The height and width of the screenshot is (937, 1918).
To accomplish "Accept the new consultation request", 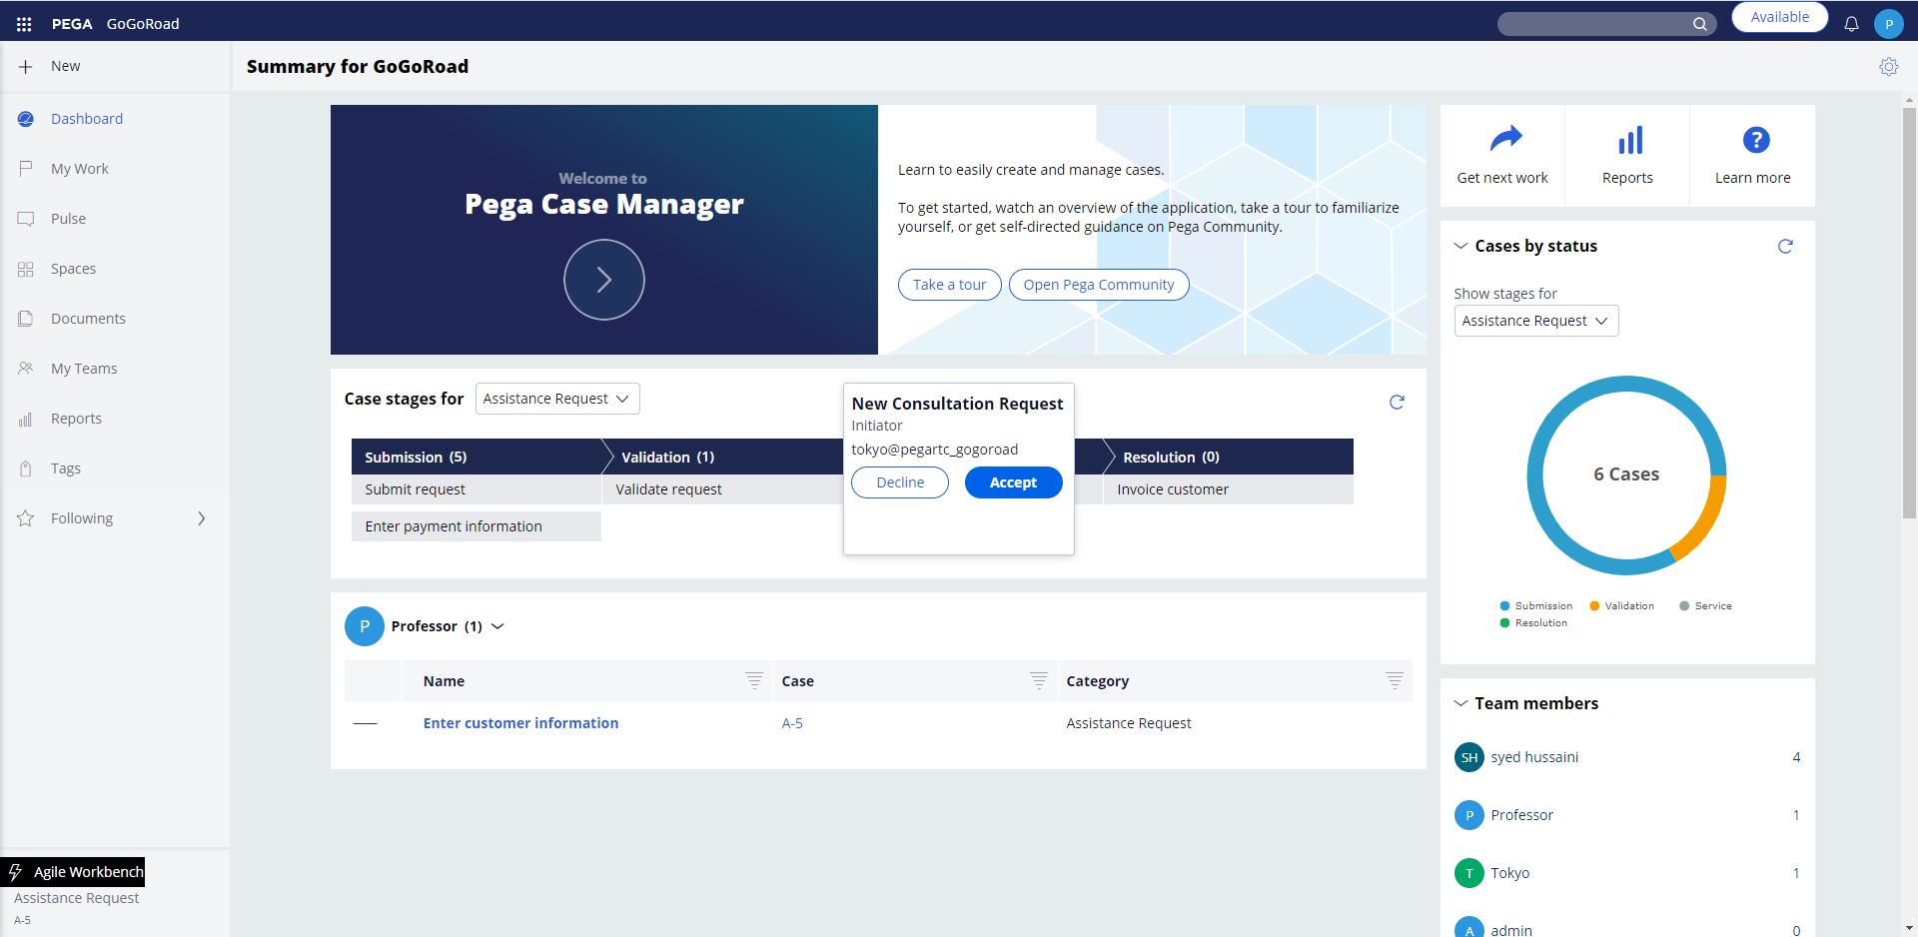I will click(1013, 482).
